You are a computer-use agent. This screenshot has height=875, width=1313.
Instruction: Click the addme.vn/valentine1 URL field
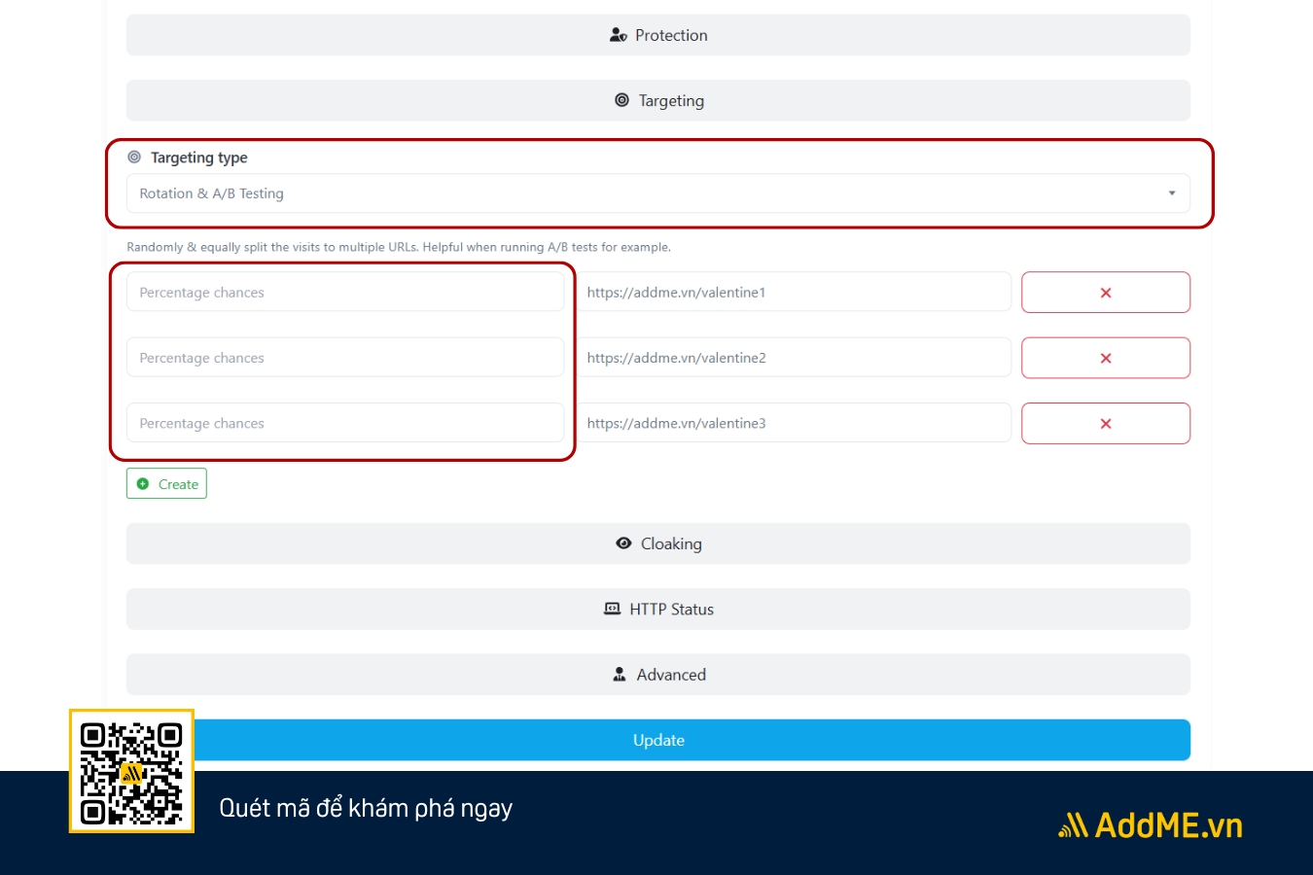(x=793, y=292)
